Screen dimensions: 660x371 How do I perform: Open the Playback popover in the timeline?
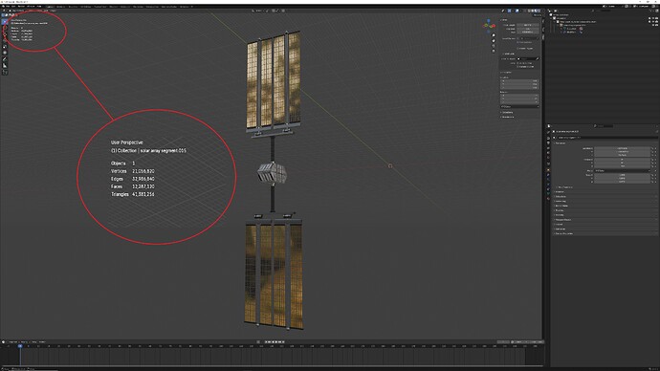pos(12,342)
